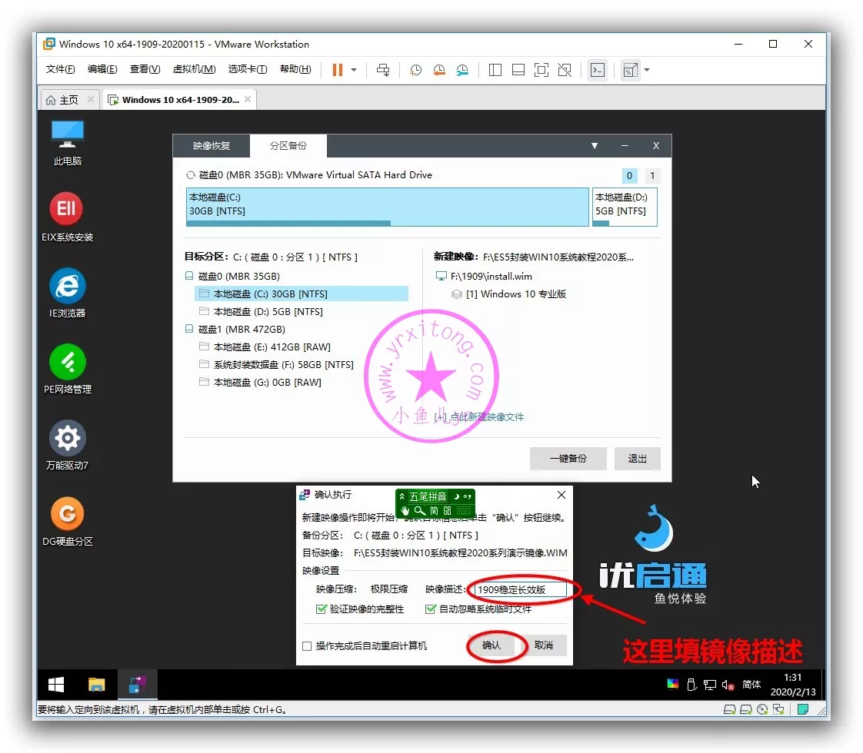Viewport: 863px width, 753px height.
Task: Click the 确认 button
Action: pos(491,645)
